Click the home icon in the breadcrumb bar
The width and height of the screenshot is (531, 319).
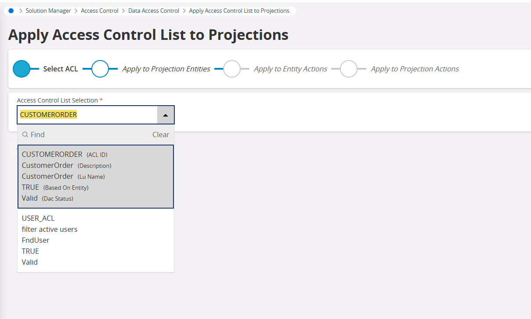click(11, 10)
